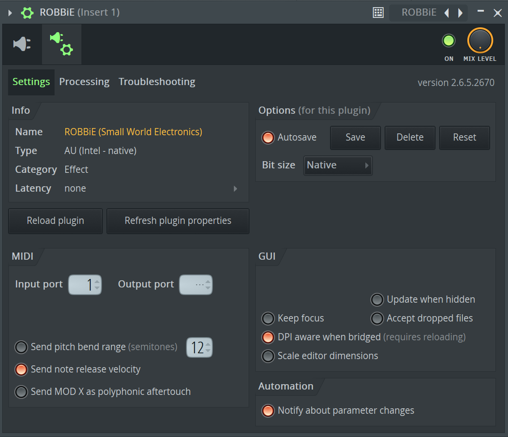Select previous preset with left arrow
The width and height of the screenshot is (508, 437).
(x=446, y=13)
